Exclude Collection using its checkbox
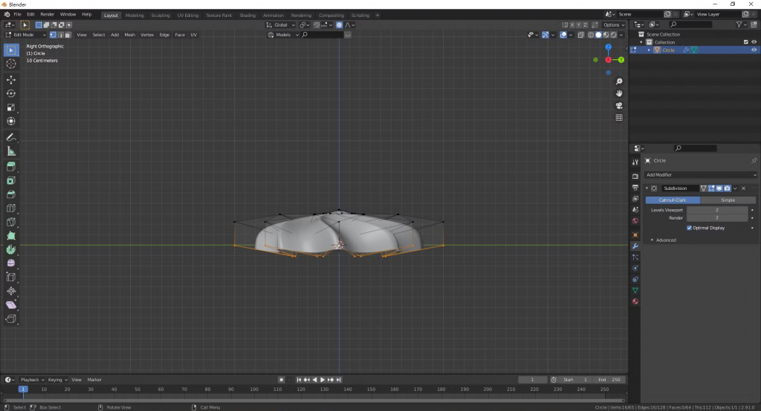The width and height of the screenshot is (761, 411). coord(745,42)
